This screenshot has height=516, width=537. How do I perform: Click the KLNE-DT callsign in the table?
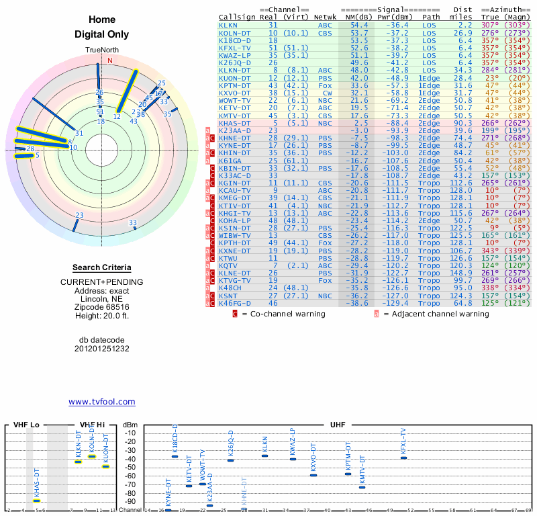235,273
